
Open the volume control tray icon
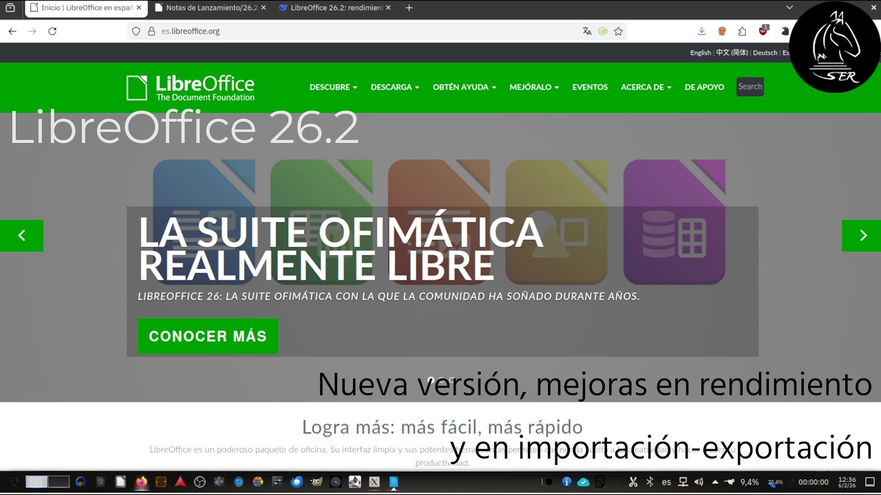tap(699, 482)
